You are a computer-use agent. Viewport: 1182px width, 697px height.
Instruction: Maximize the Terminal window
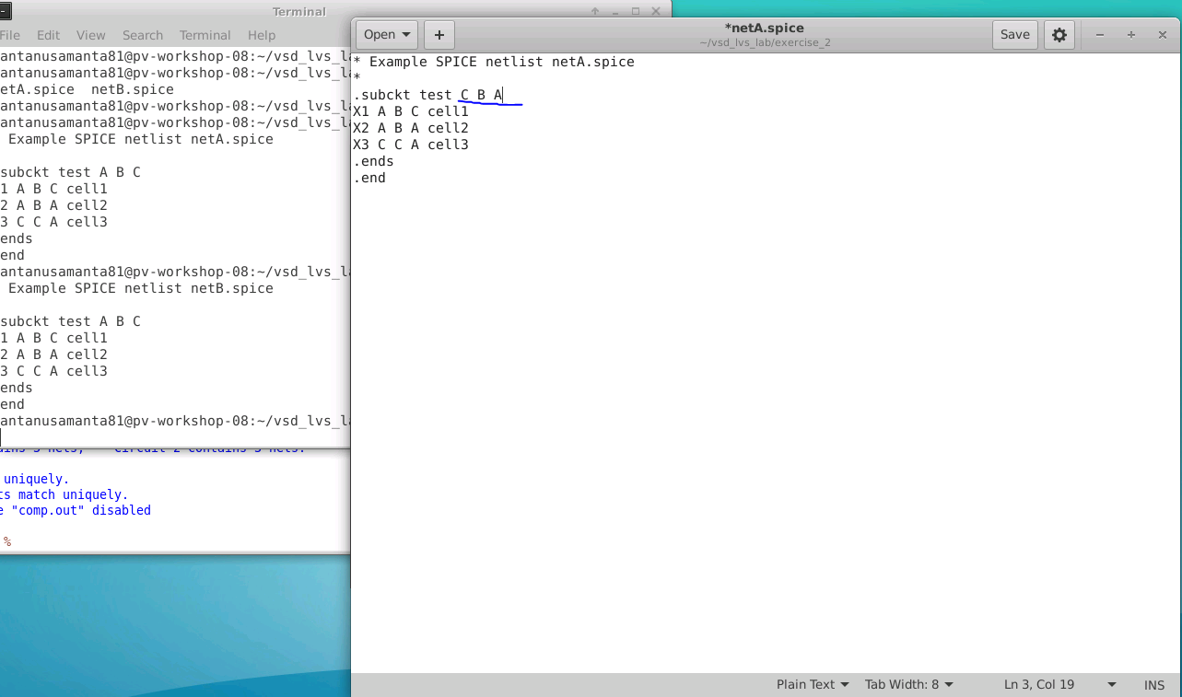click(x=636, y=12)
